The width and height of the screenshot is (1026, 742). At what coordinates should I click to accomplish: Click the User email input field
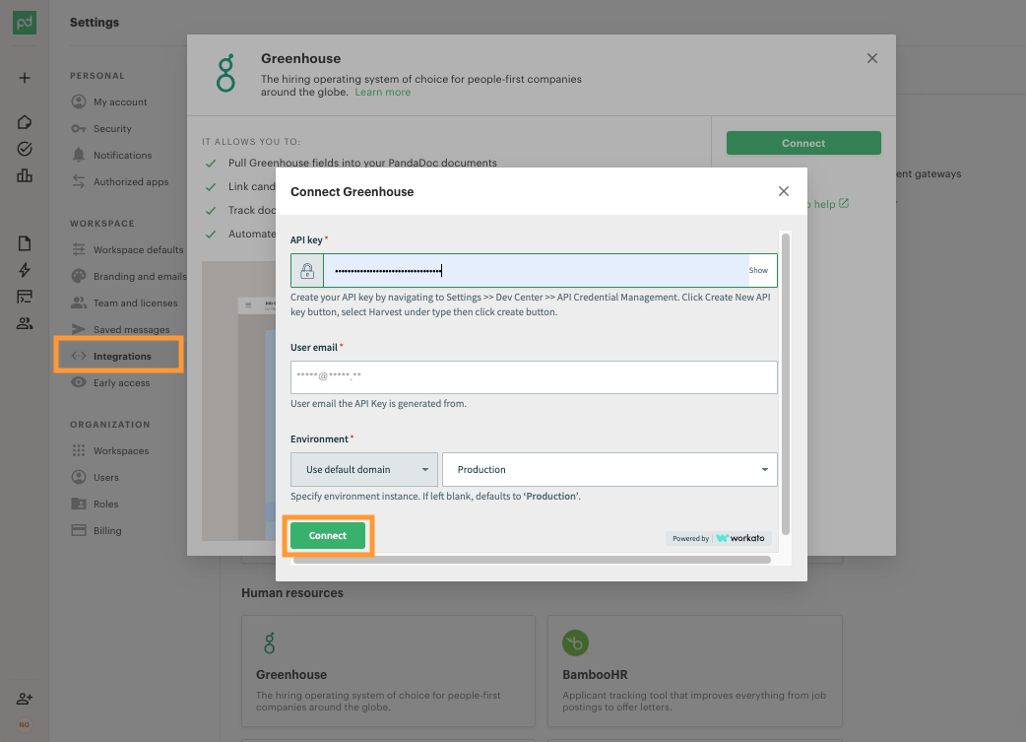534,377
